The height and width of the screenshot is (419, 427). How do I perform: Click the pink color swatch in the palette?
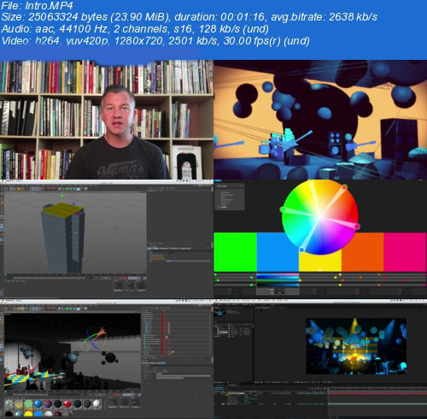click(405, 252)
